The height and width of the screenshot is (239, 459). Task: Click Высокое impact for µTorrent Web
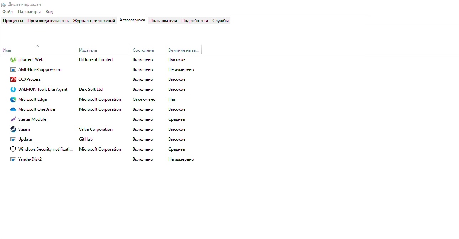(177, 59)
